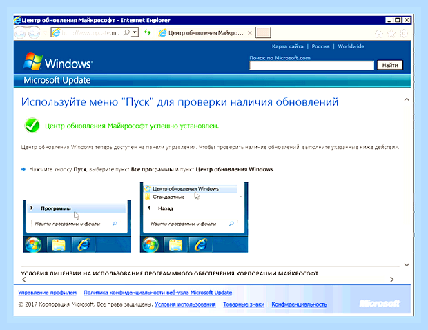Open the Microsoft Update privacy policy link

click(x=158, y=293)
